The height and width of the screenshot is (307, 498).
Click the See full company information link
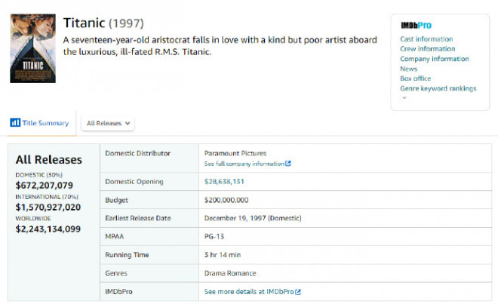(x=244, y=164)
